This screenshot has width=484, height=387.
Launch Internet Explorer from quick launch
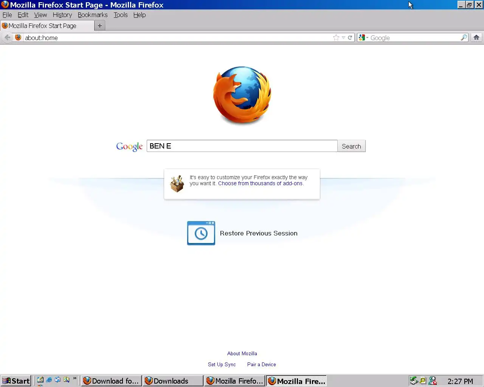(49, 380)
